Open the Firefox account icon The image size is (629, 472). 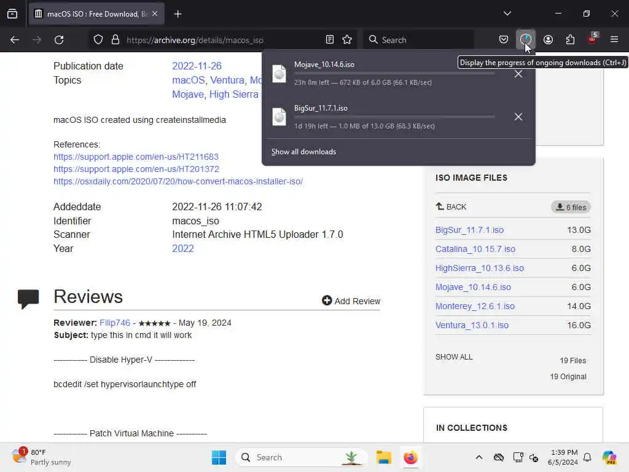point(548,40)
